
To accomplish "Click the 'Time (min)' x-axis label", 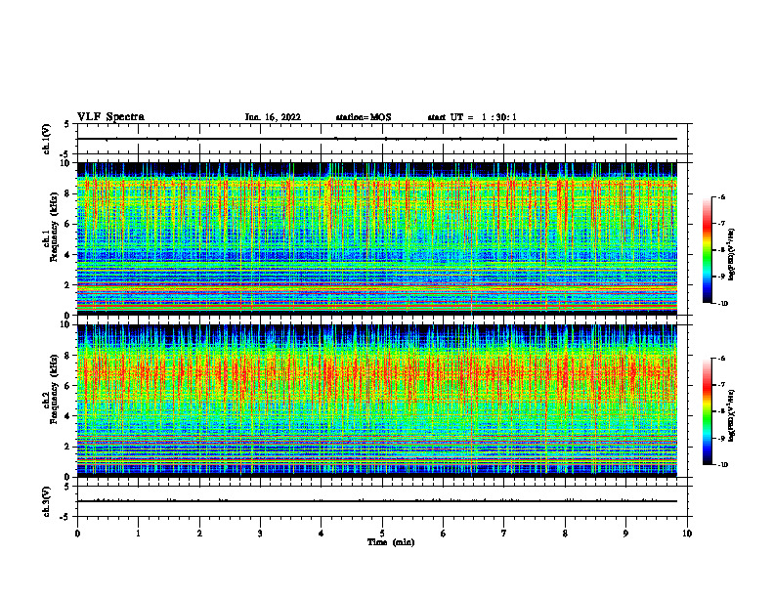I will pos(391,542).
